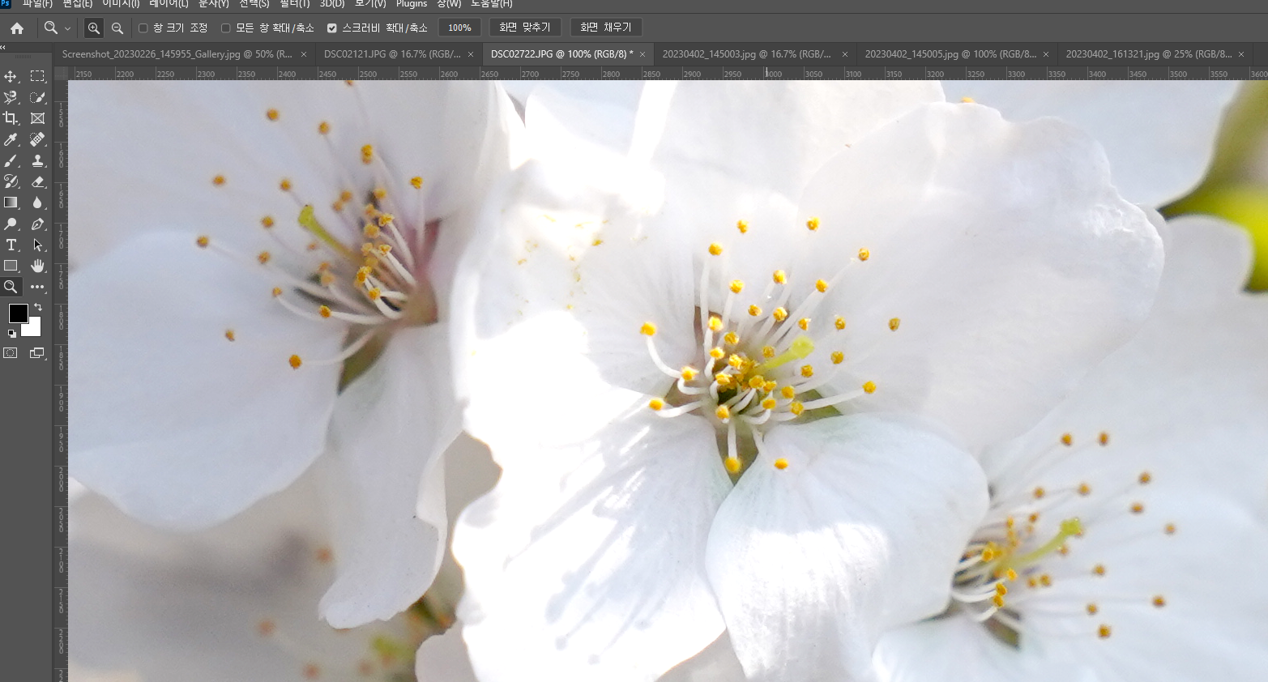Screen dimensions: 1268x682
Task: Select the Path Selection tool
Action: [37, 245]
